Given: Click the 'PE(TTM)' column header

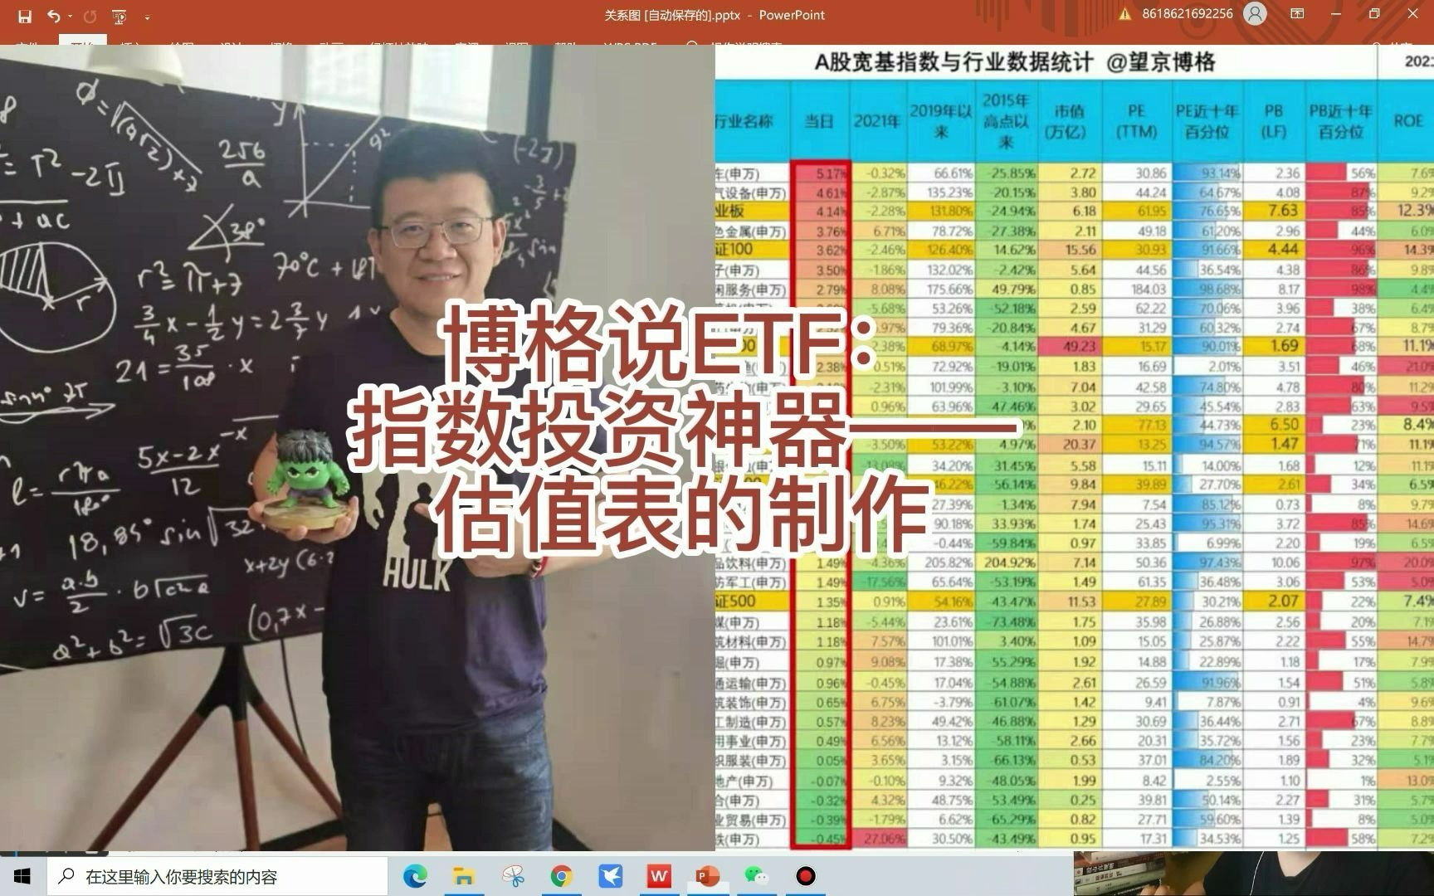Looking at the screenshot, I should coord(1136,121).
